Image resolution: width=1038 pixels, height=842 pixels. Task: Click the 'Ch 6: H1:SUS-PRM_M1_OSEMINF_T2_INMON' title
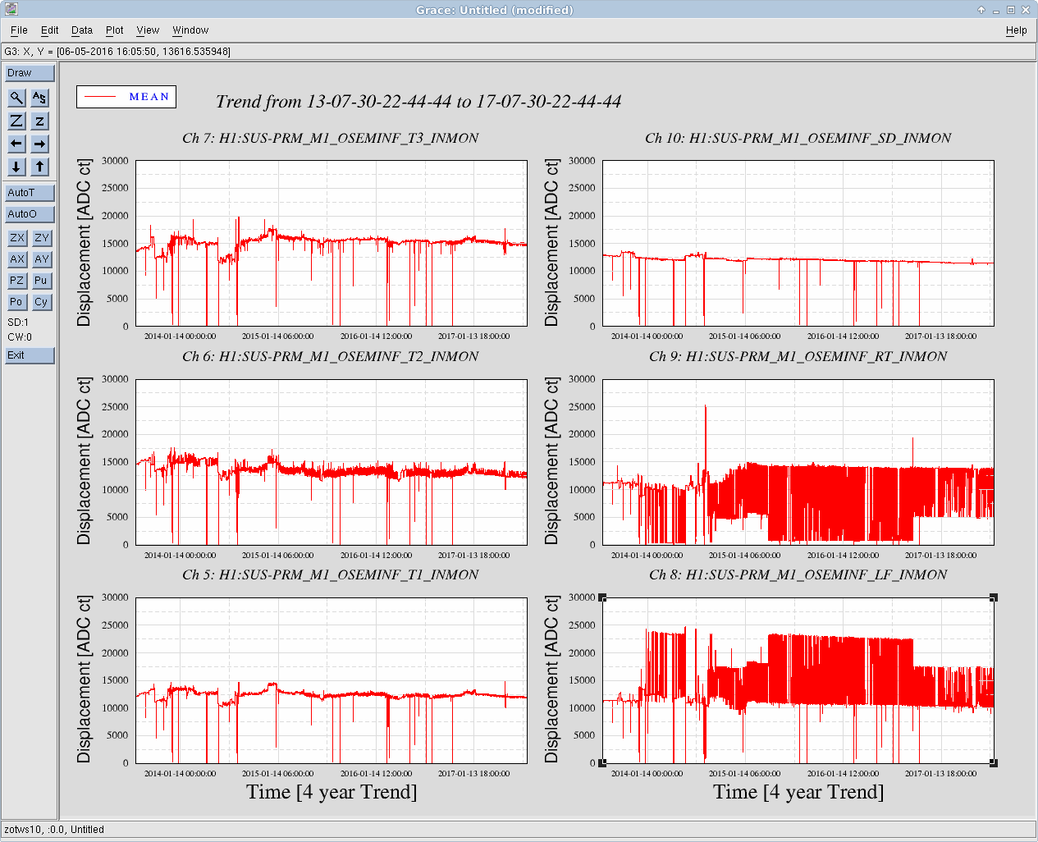331,356
